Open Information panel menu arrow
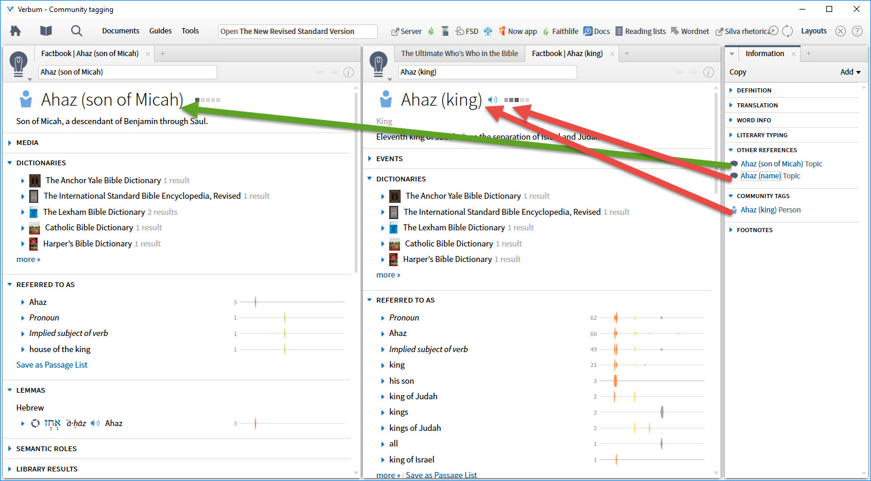Image resolution: width=871 pixels, height=481 pixels. (732, 54)
